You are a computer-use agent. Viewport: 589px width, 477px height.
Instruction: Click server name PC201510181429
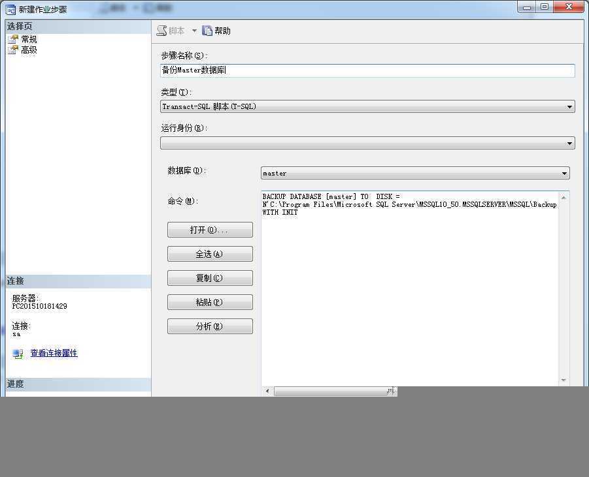(39, 307)
